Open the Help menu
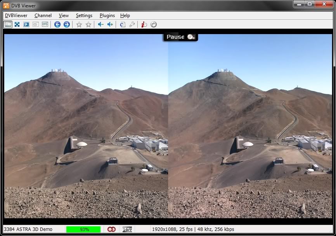Screen dimensions: 336x236 tap(125, 16)
